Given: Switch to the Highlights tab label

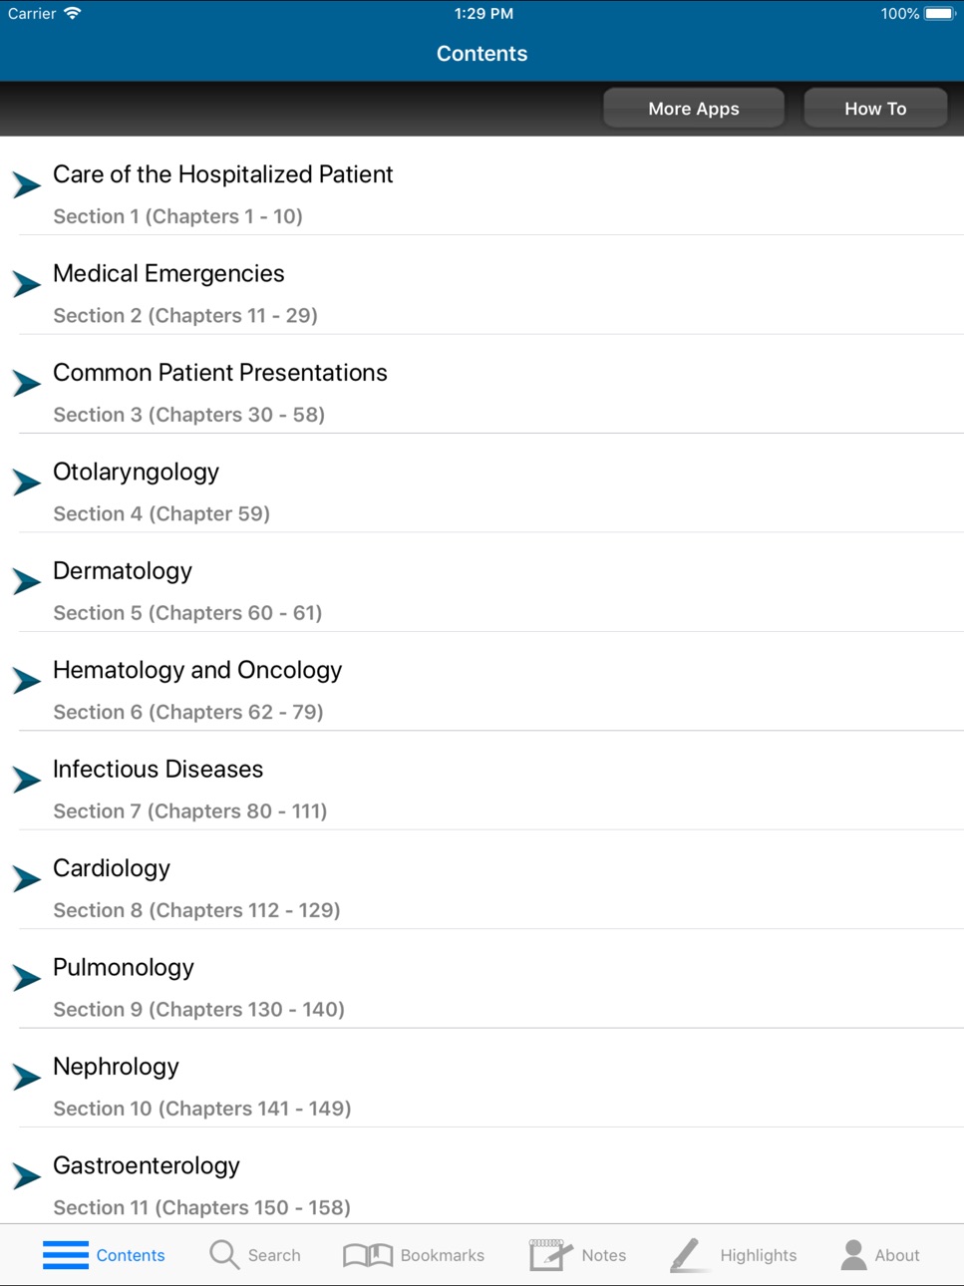Looking at the screenshot, I should [759, 1255].
